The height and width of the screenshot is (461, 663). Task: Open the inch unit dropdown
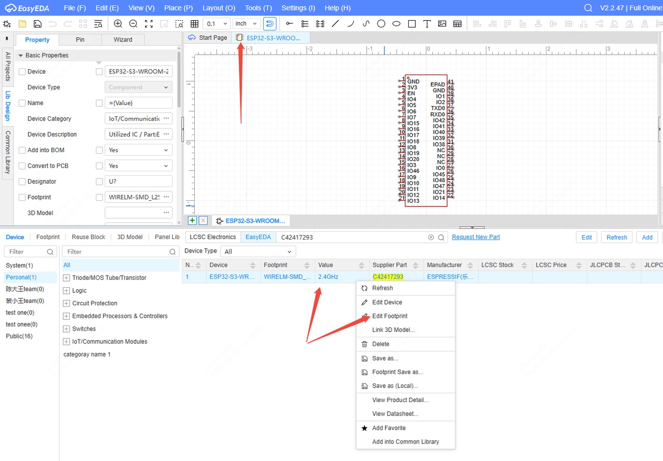(x=246, y=24)
